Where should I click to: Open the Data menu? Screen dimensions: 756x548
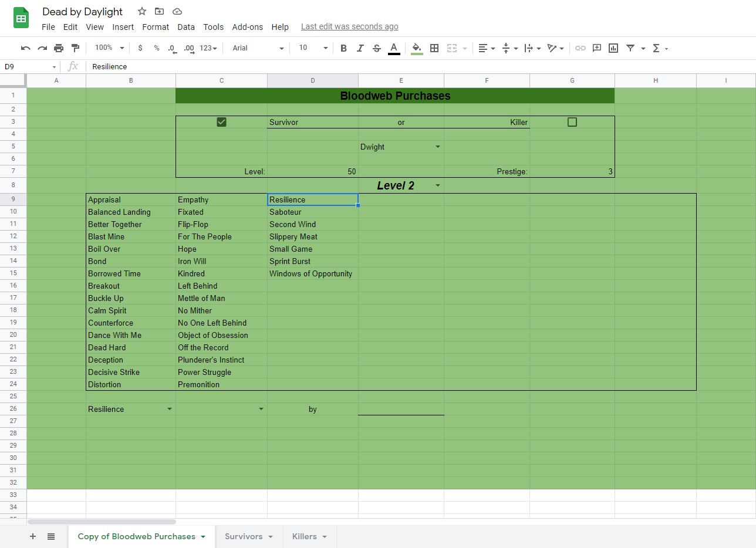pos(186,27)
